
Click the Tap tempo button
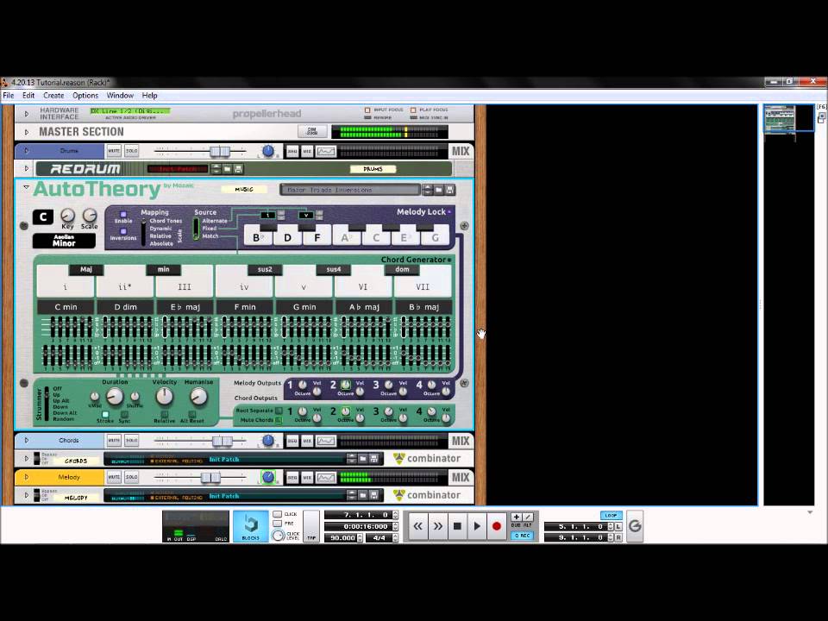coord(311,526)
